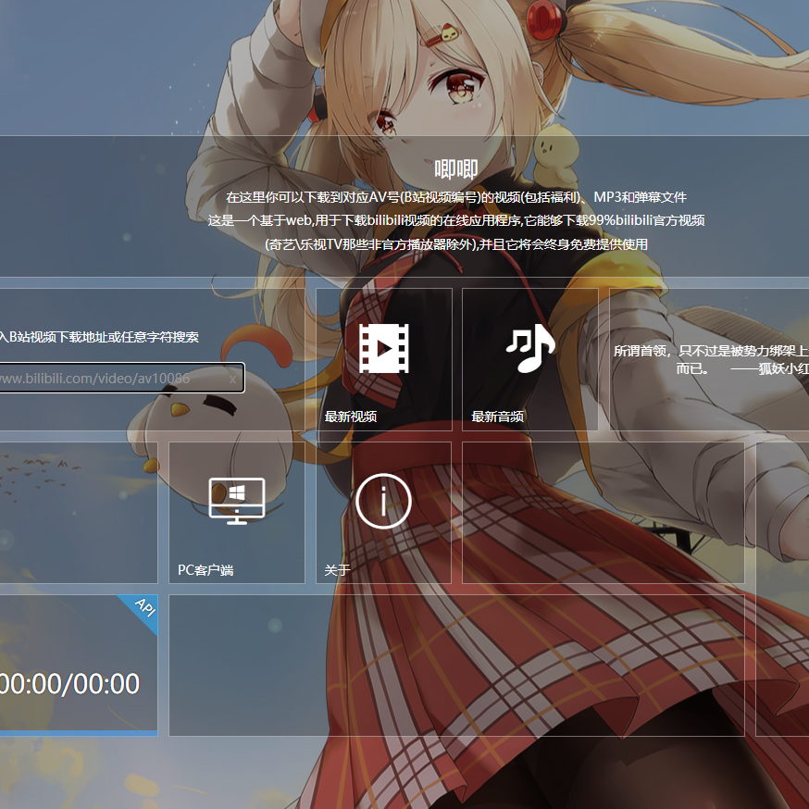
Task: Click the flying birds thumbnail tile
Action: click(x=79, y=512)
